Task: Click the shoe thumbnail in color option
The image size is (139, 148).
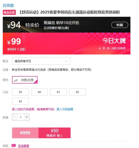Action: 16,80
